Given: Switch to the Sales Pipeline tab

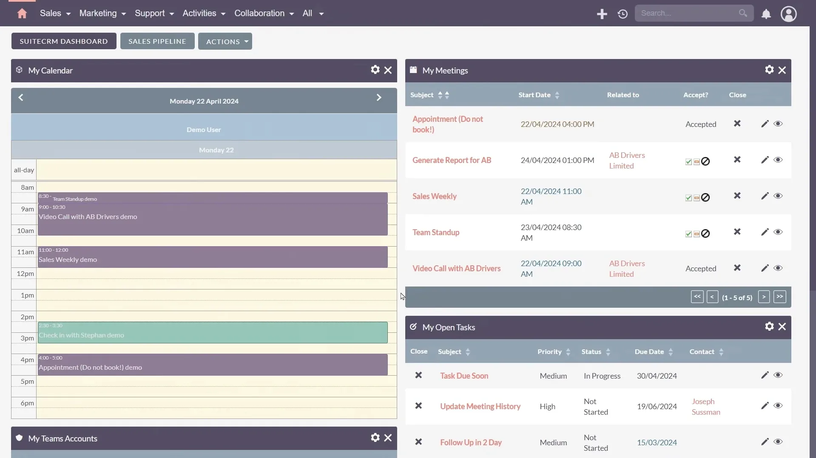Looking at the screenshot, I should 157,42.
